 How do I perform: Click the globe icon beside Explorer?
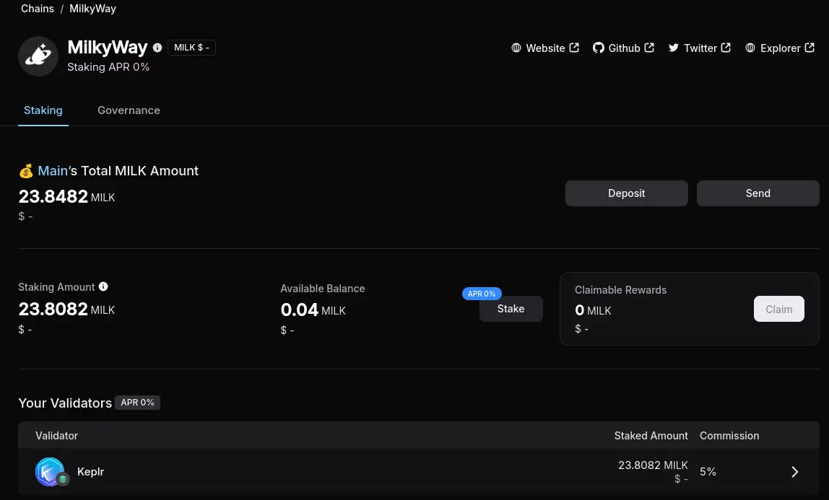[x=750, y=48]
